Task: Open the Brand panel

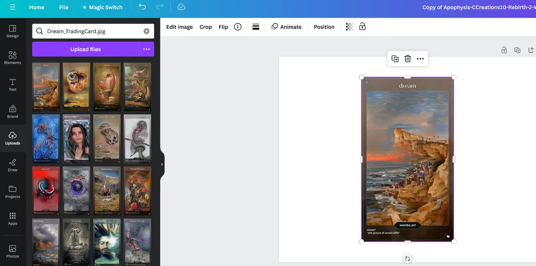Action: [13, 112]
